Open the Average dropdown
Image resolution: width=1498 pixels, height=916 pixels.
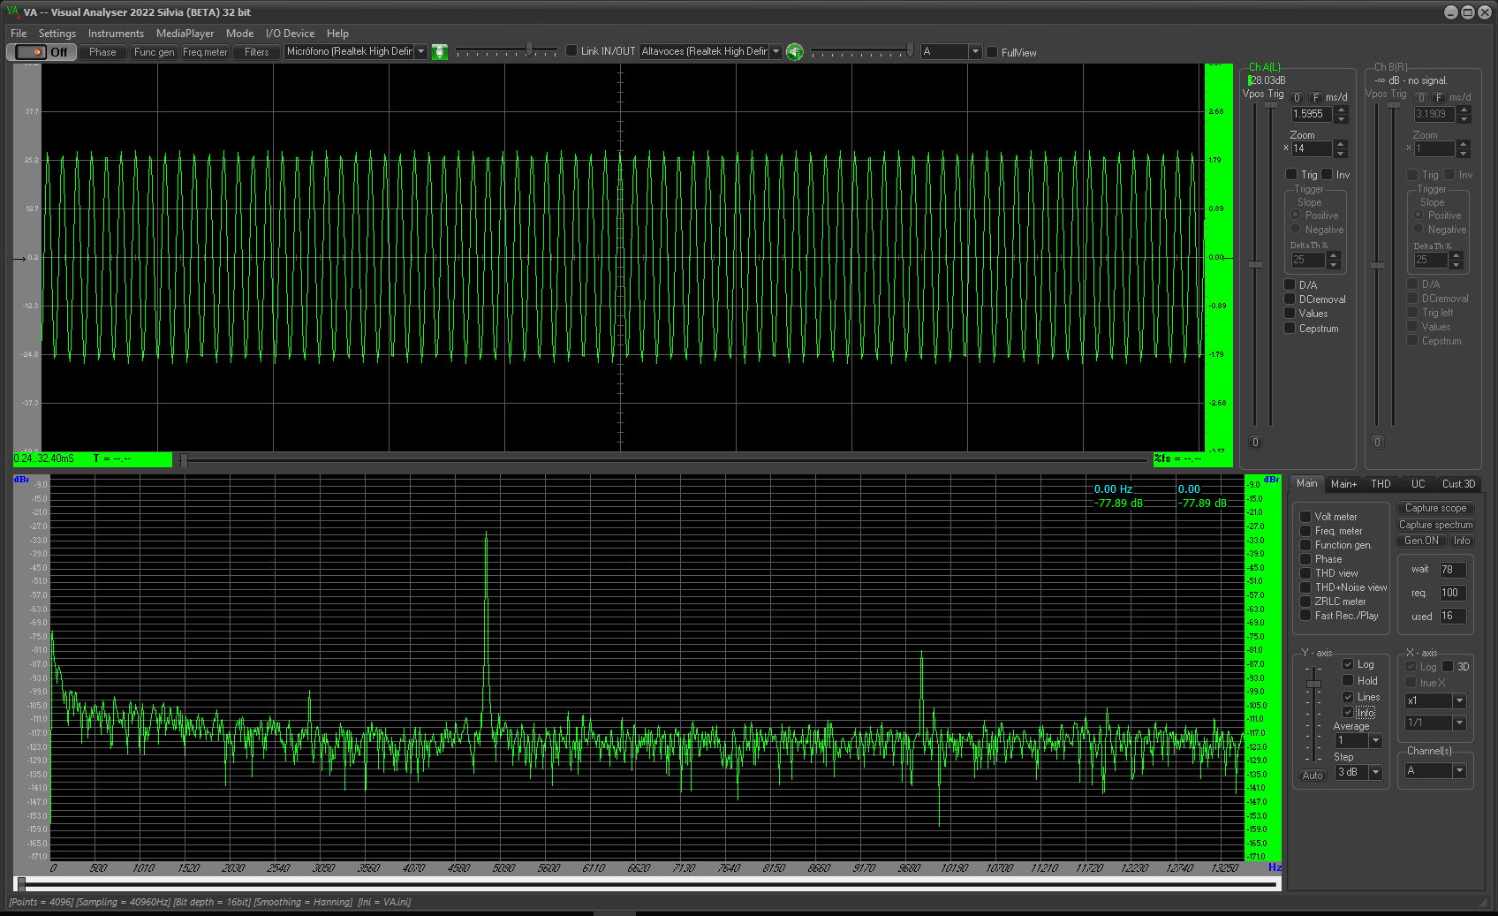[1375, 741]
